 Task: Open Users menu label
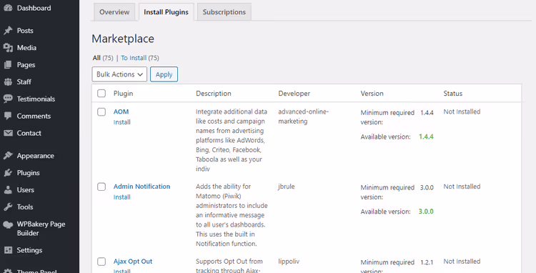tap(26, 189)
